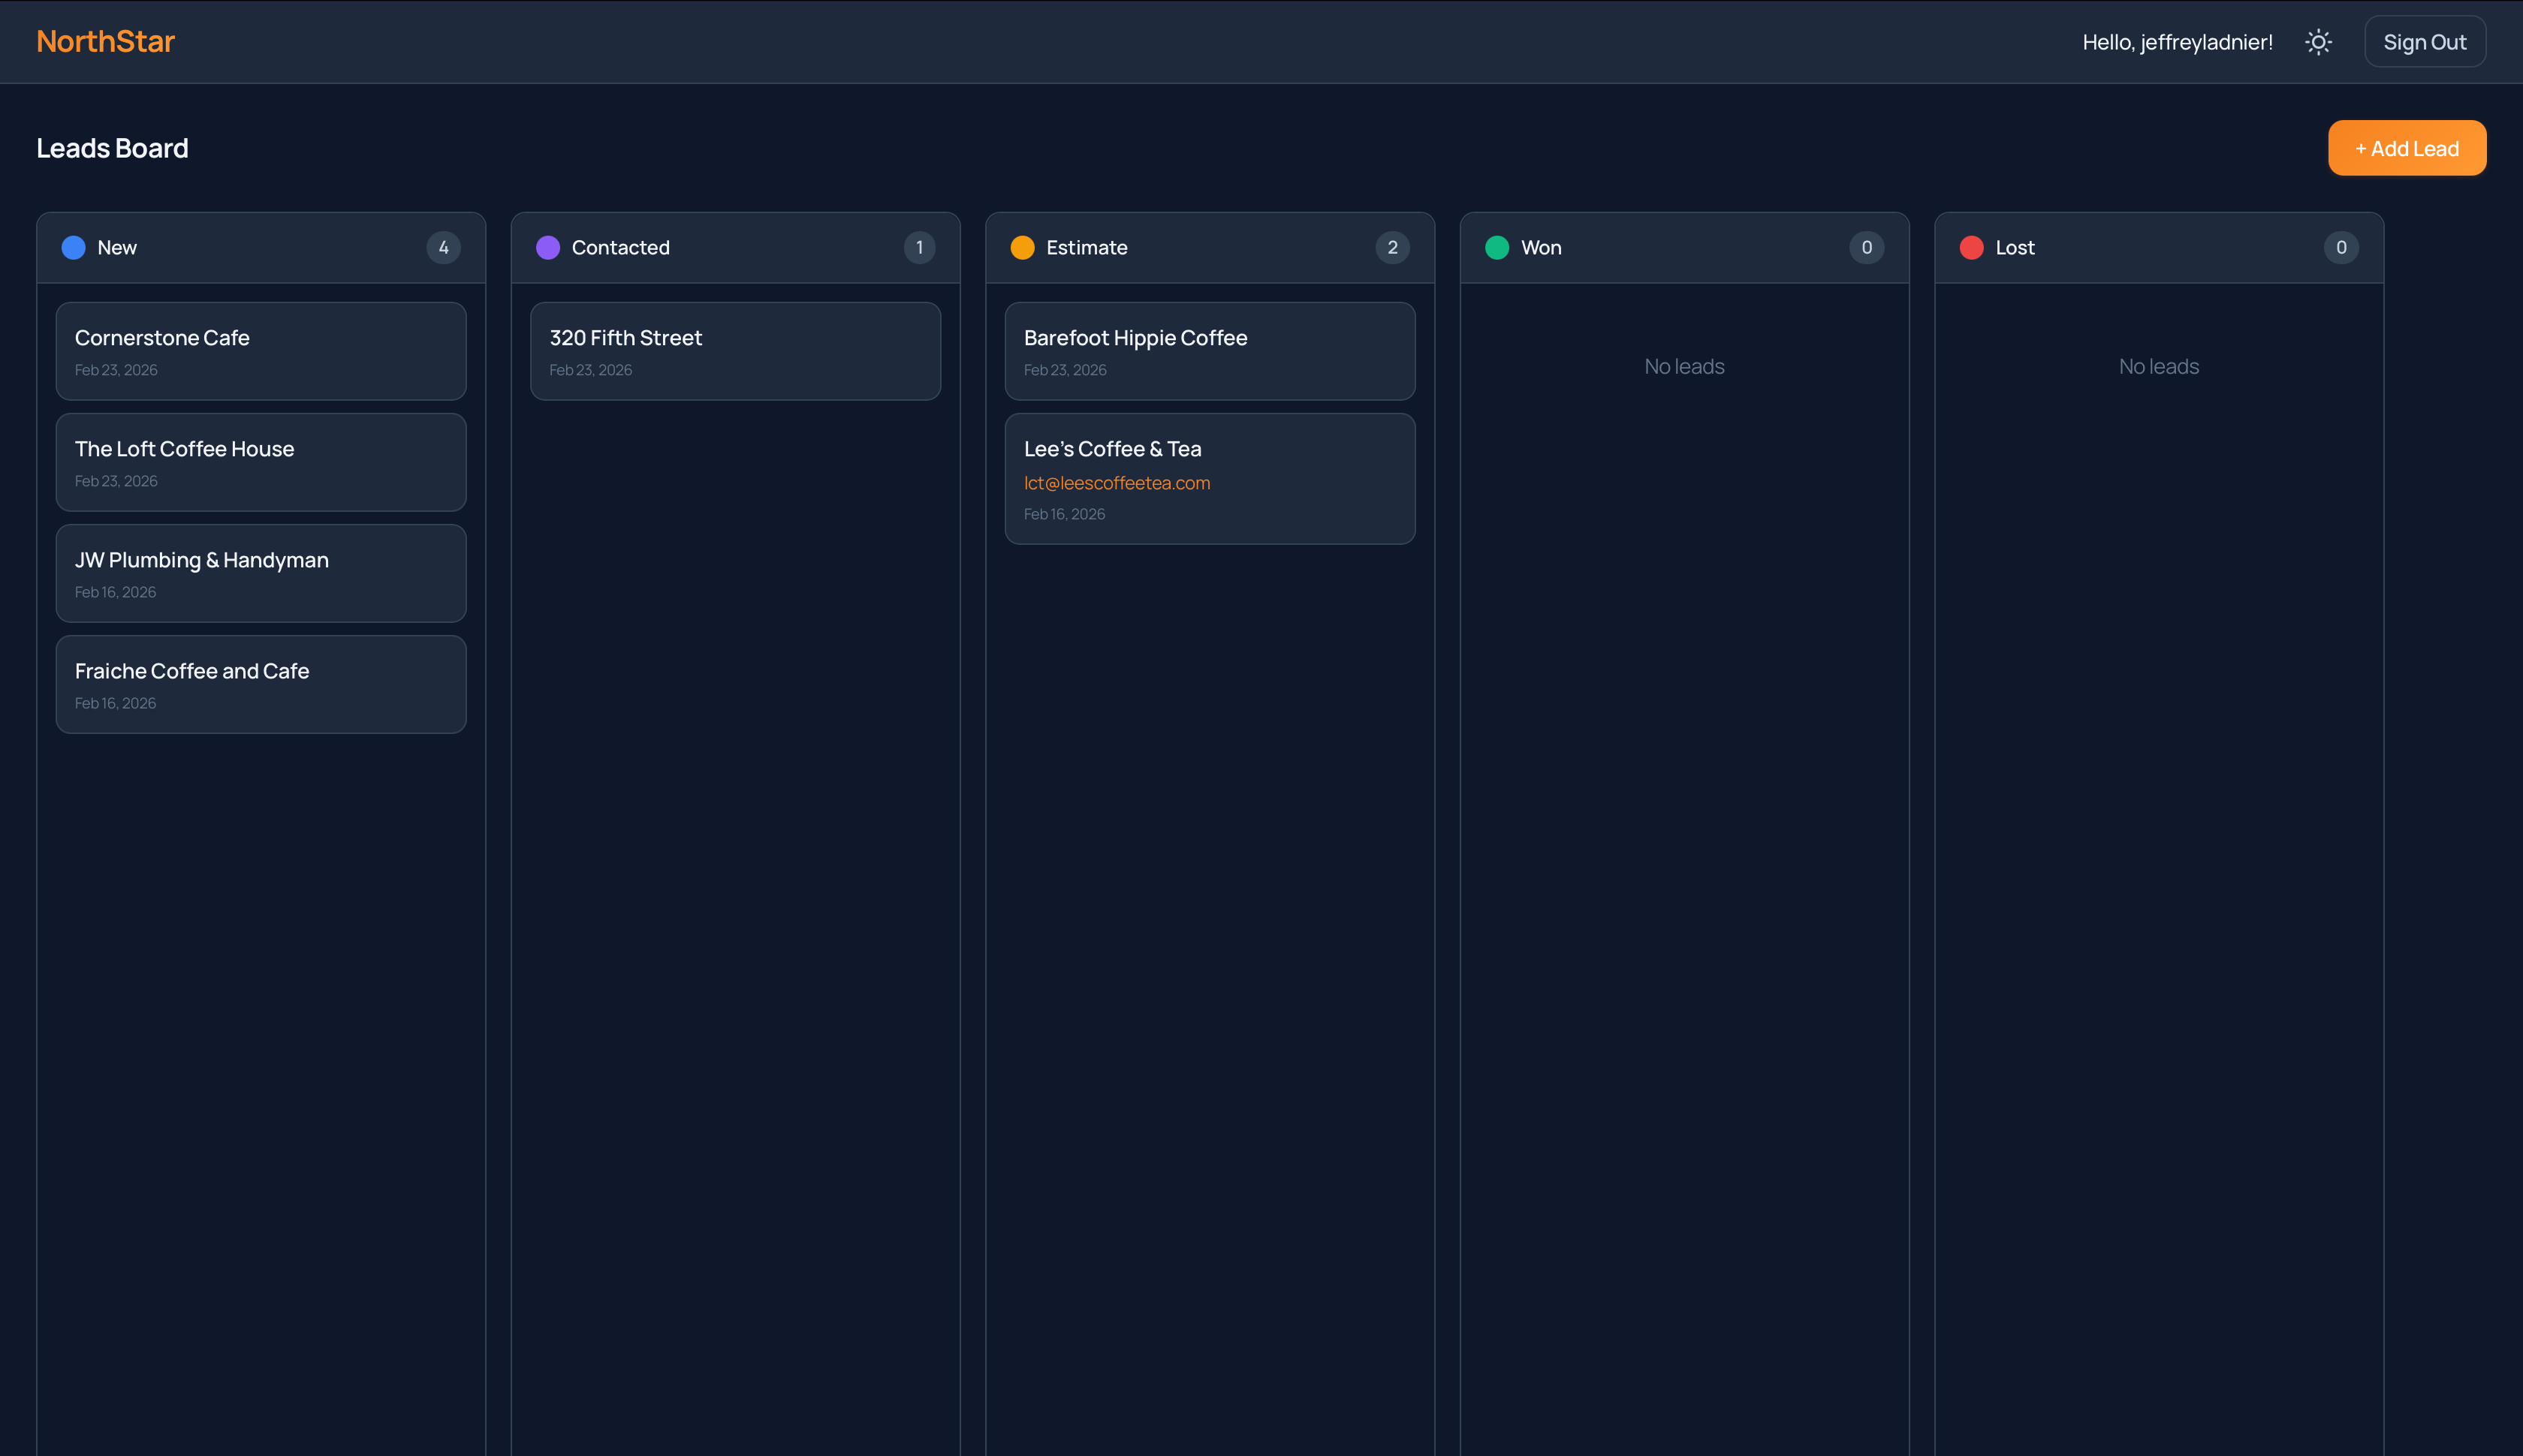Click the green Won status dot
This screenshot has width=2523, height=1456.
point(1497,247)
